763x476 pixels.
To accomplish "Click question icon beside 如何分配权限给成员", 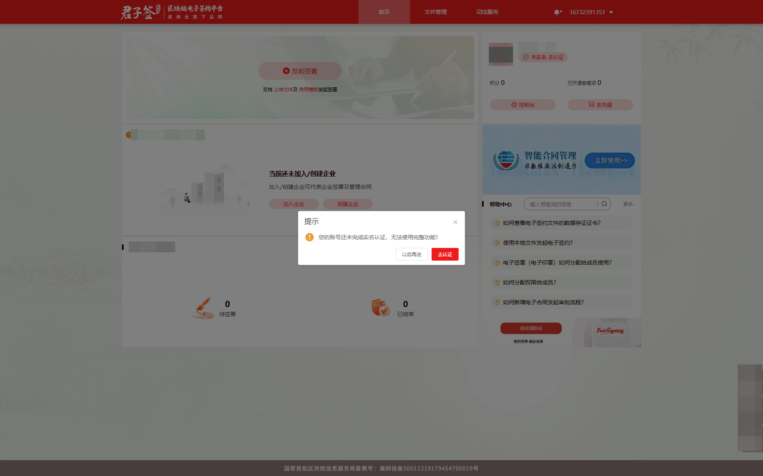I will [x=496, y=282].
